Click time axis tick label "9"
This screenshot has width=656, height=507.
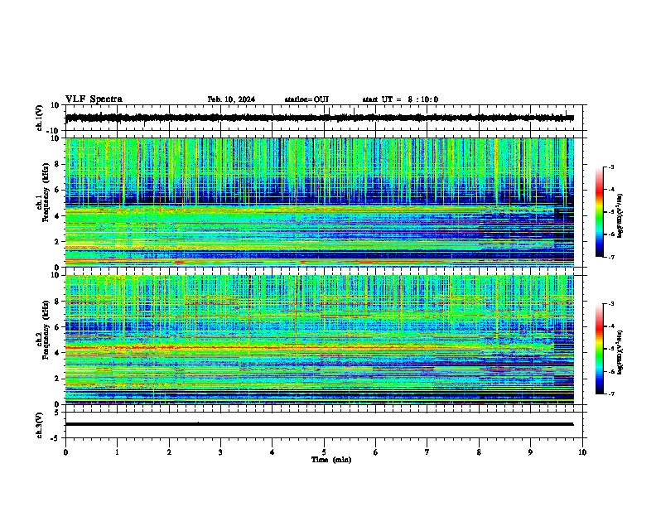[530, 452]
